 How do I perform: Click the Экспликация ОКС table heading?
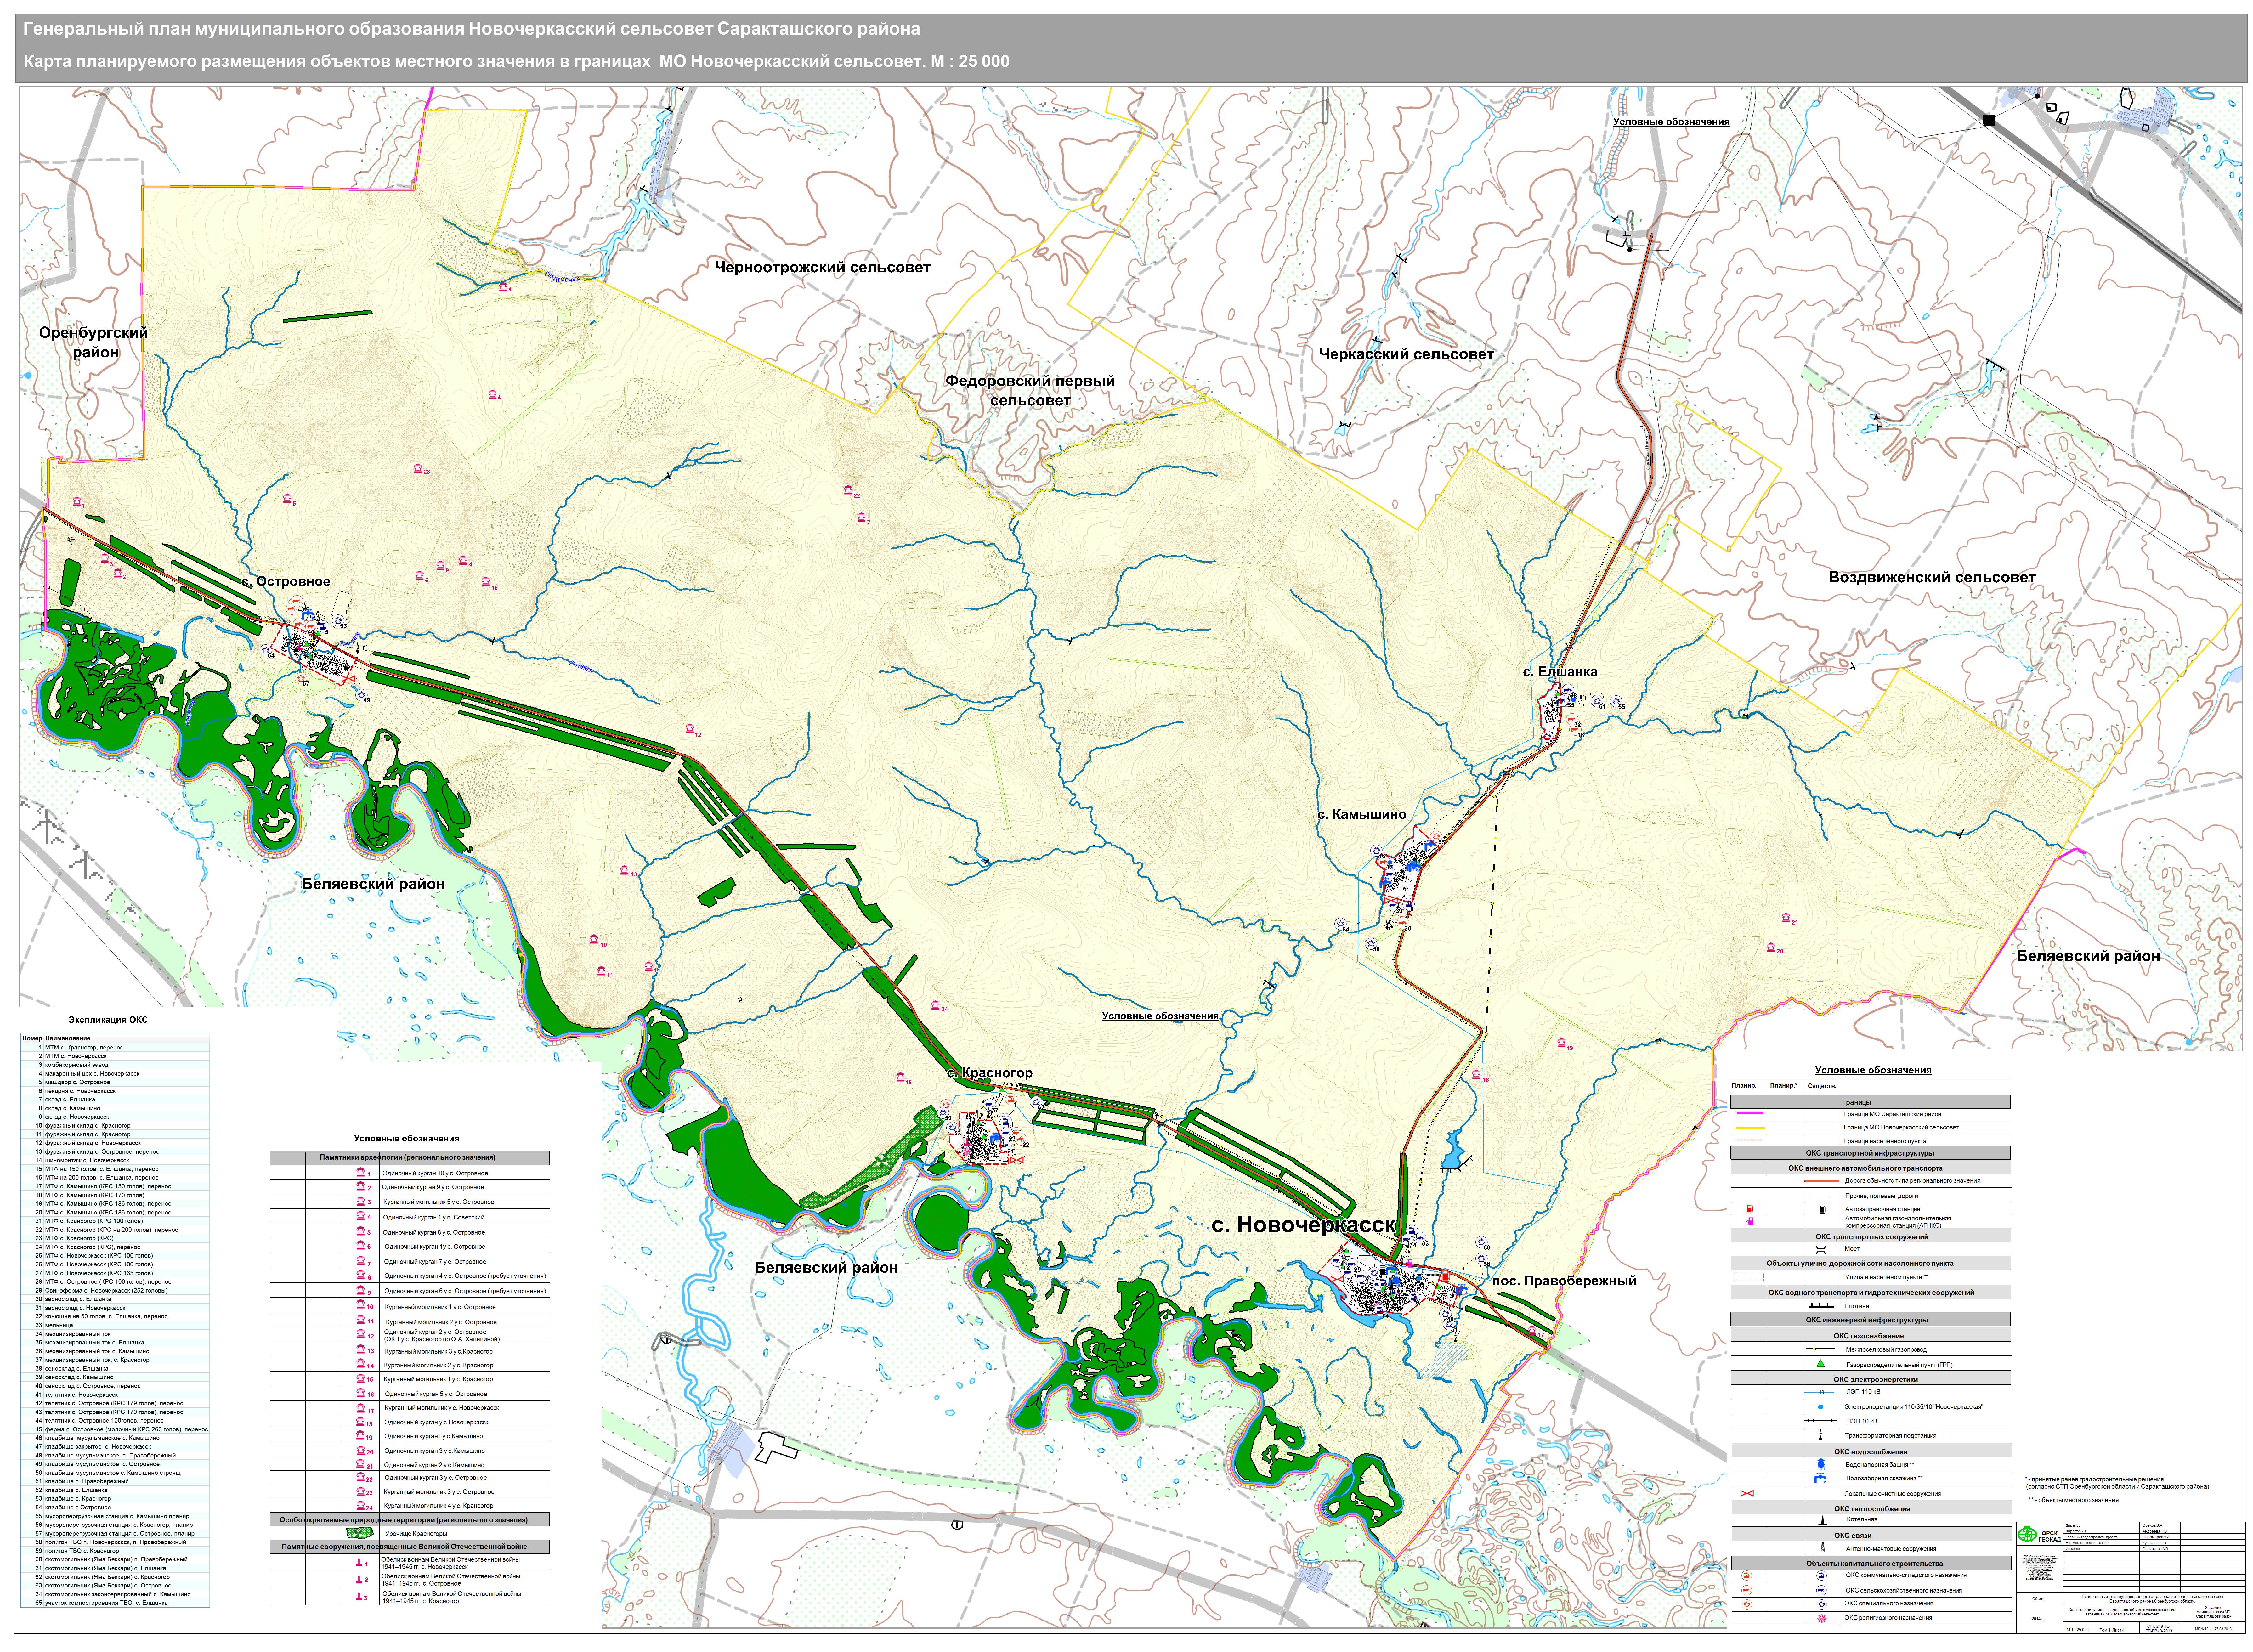pyautogui.click(x=108, y=1020)
